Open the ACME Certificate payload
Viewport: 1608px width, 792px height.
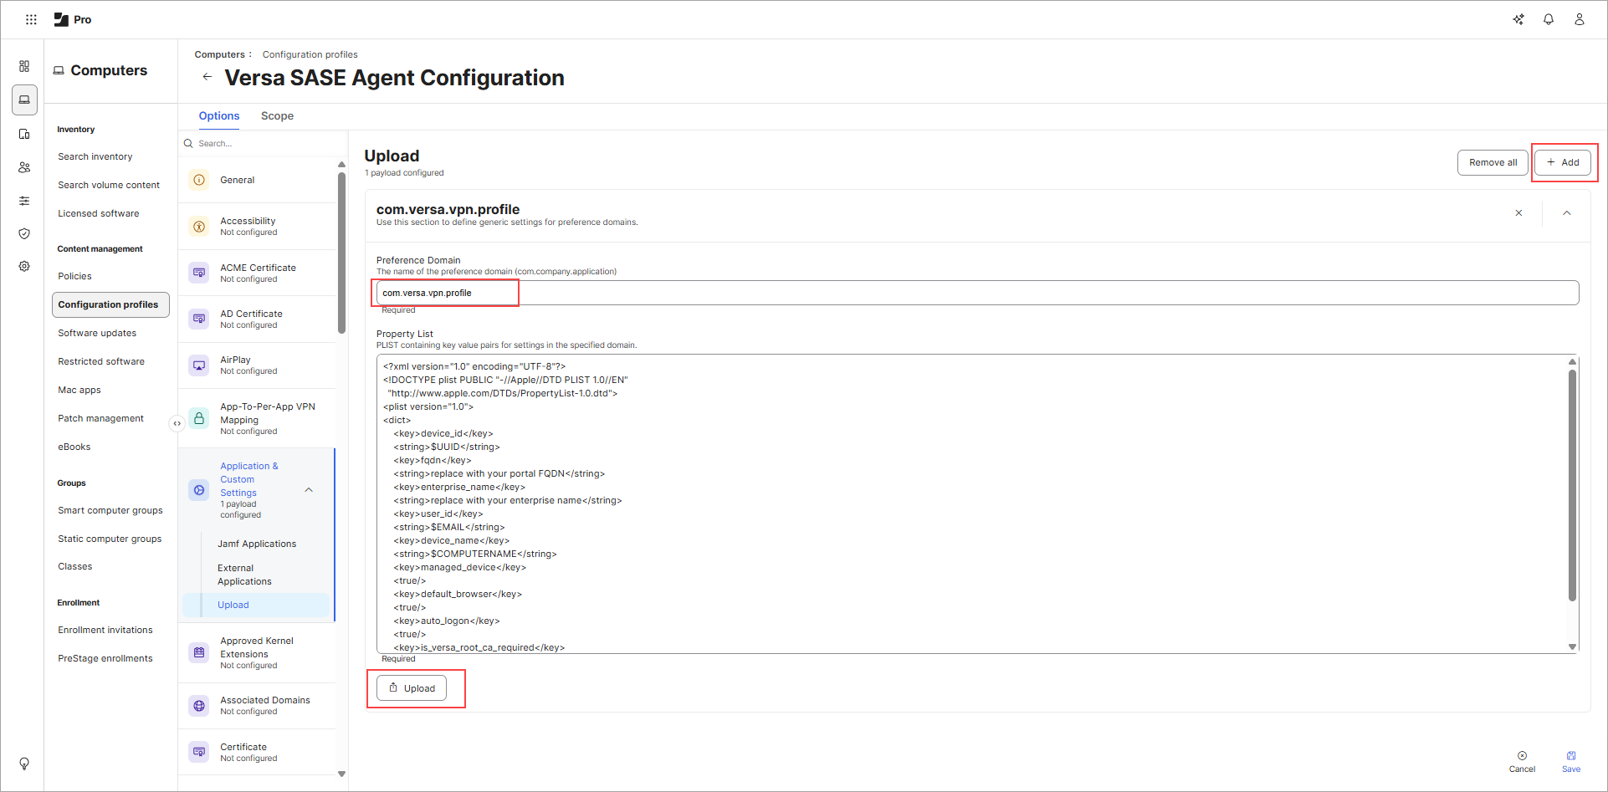(259, 273)
